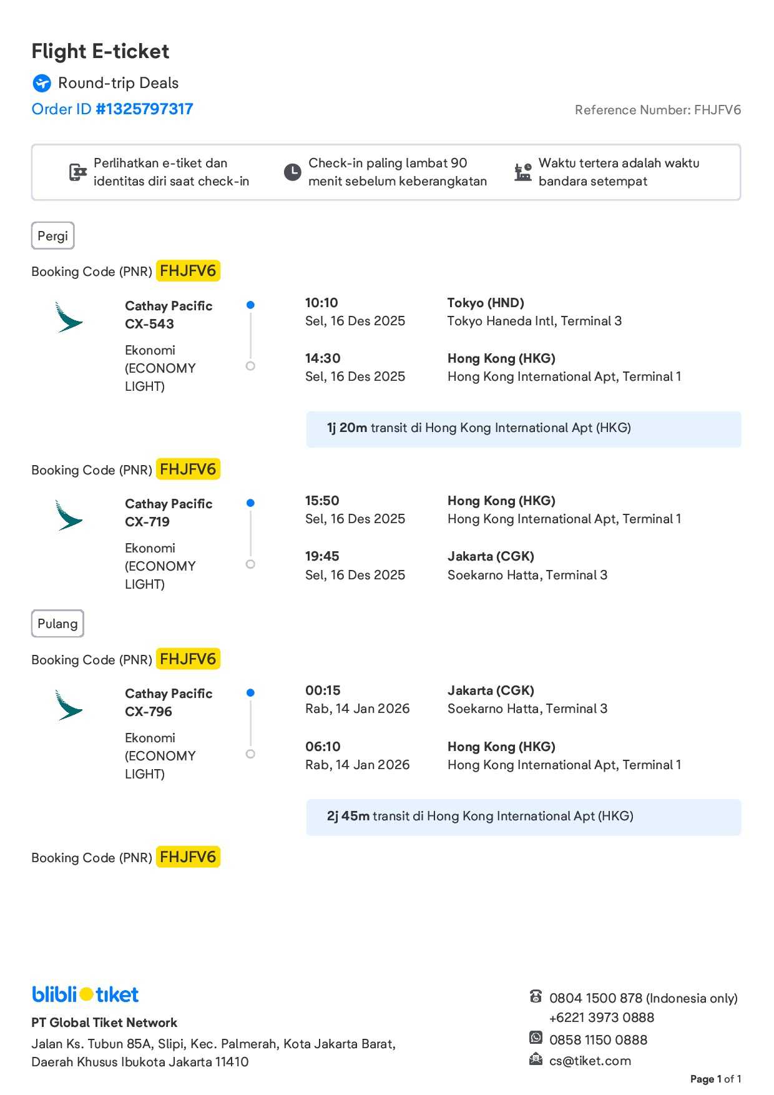This screenshot has height=1095, width=774.
Task: Click Cathay Pacific logo for flight CX-543
Action: (68, 317)
